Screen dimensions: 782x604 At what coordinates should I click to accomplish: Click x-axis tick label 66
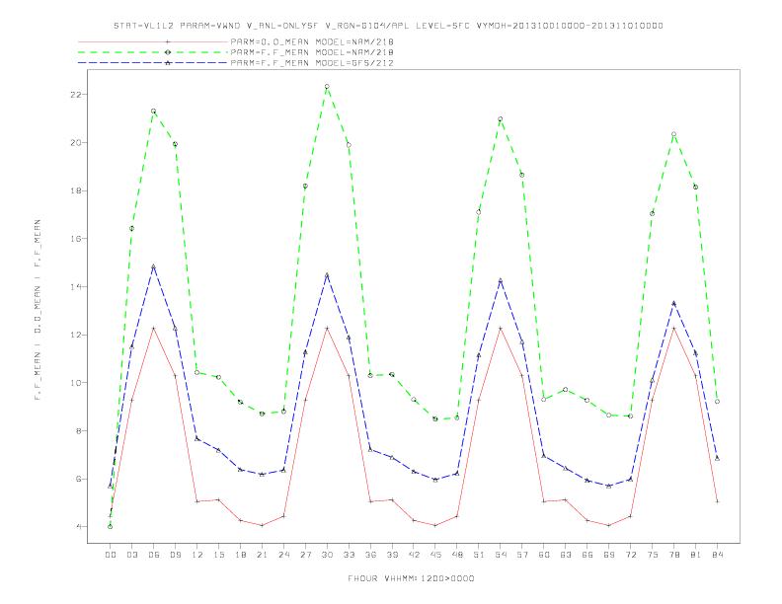click(587, 555)
